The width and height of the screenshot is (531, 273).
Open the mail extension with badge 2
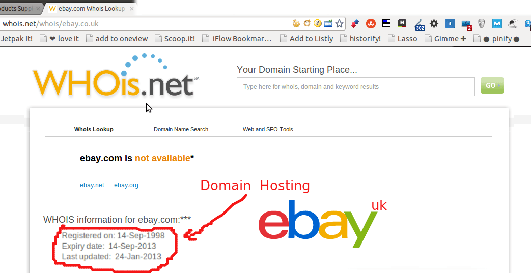tap(467, 24)
